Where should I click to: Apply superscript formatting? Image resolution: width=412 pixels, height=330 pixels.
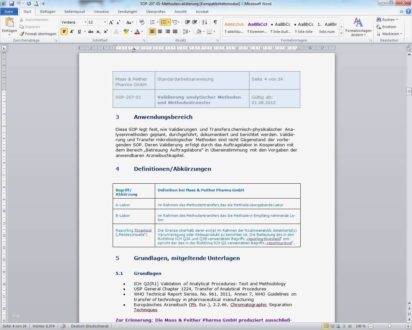[x=106, y=32]
